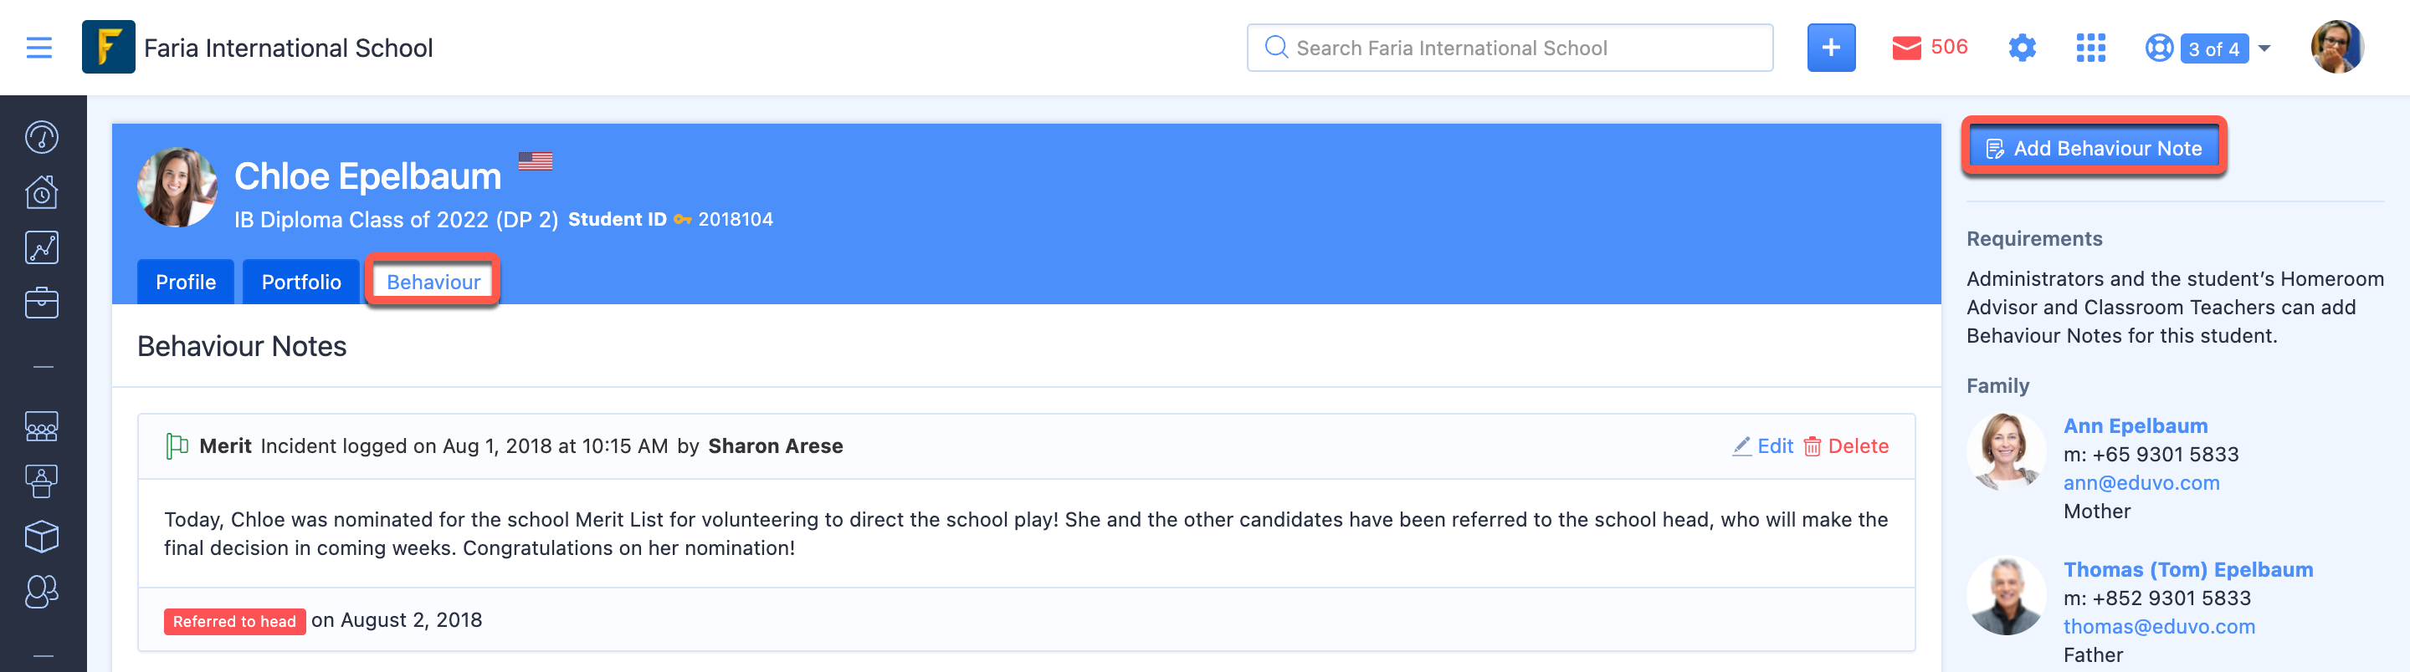
Task: Switch to the Profile tab
Action: [185, 282]
